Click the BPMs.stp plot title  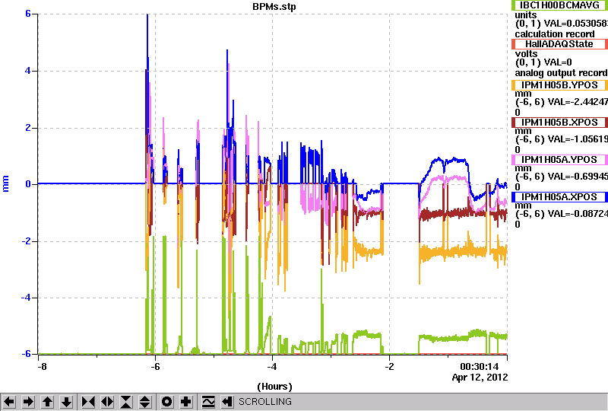274,7
